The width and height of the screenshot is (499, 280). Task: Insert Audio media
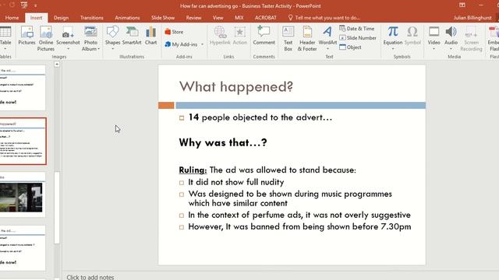click(451, 36)
